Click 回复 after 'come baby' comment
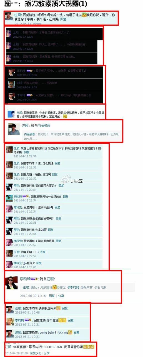The image size is (143, 357). pyautogui.click(x=76, y=332)
